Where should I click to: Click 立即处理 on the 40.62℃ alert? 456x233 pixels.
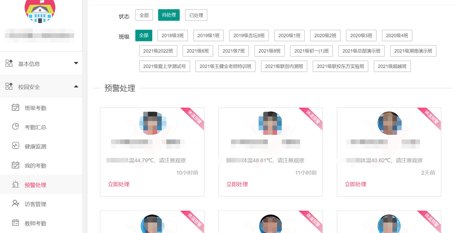click(355, 184)
